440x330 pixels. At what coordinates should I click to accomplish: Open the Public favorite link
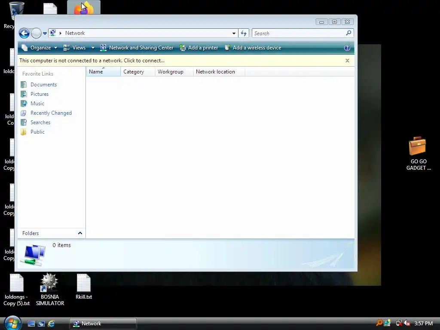coord(38,132)
